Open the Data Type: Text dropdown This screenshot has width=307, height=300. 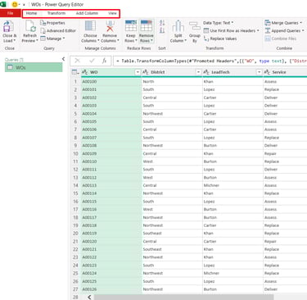coord(219,23)
